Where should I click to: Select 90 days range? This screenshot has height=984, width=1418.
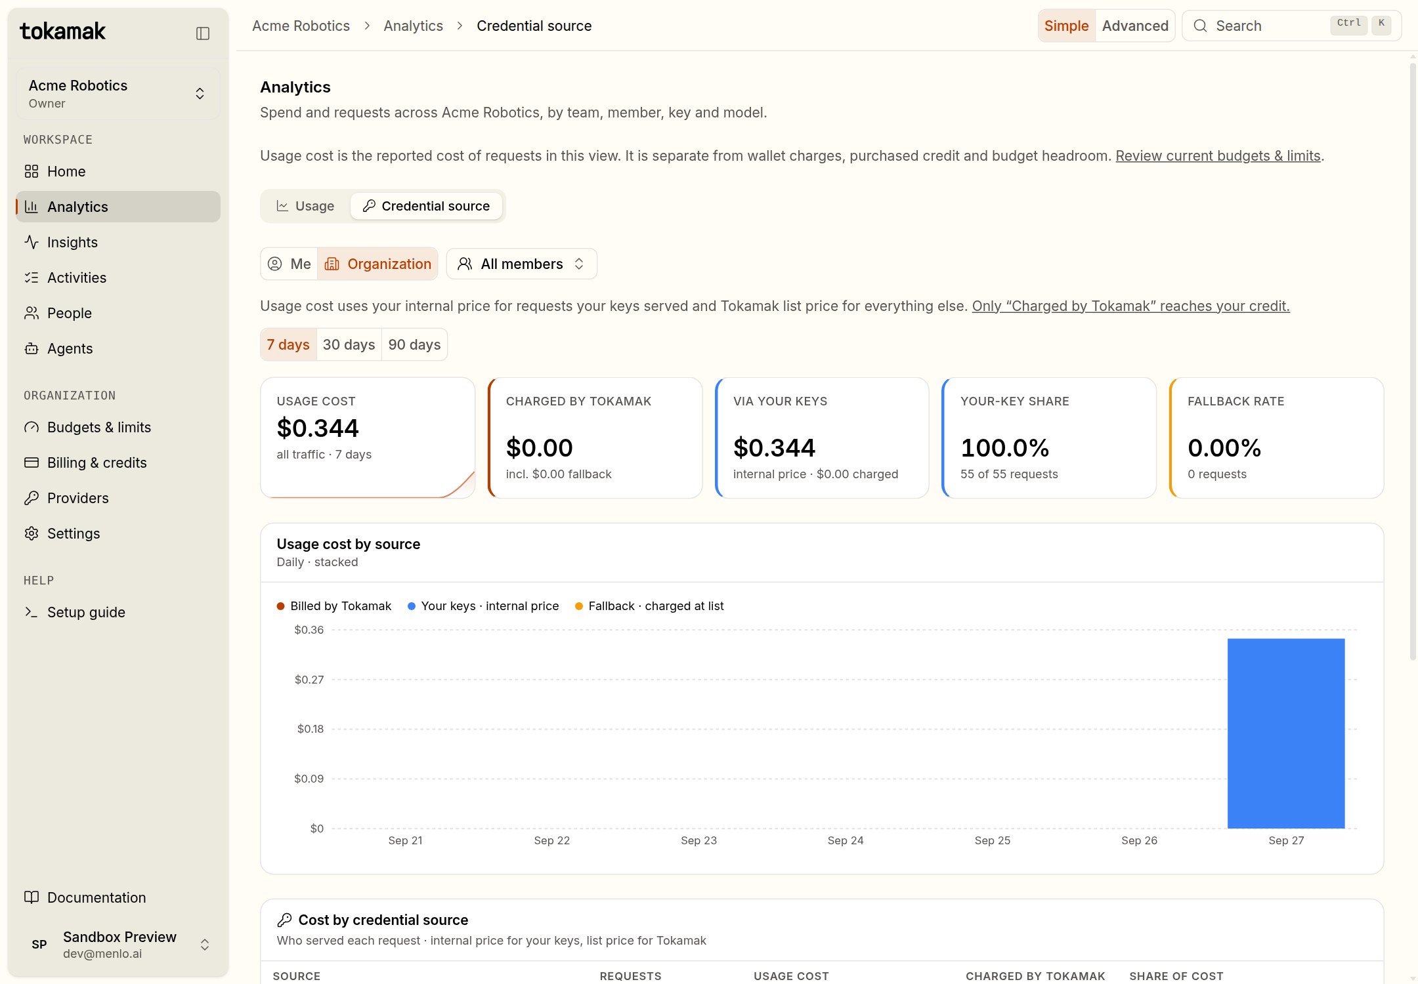(414, 344)
